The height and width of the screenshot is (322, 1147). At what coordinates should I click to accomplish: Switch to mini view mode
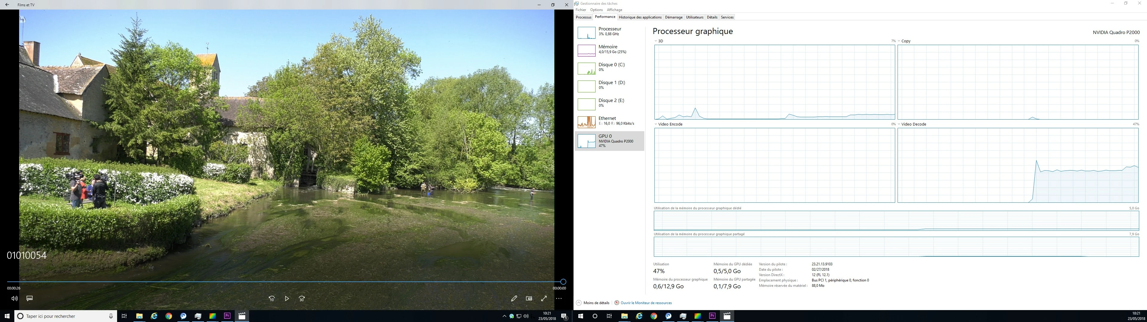[x=529, y=298]
